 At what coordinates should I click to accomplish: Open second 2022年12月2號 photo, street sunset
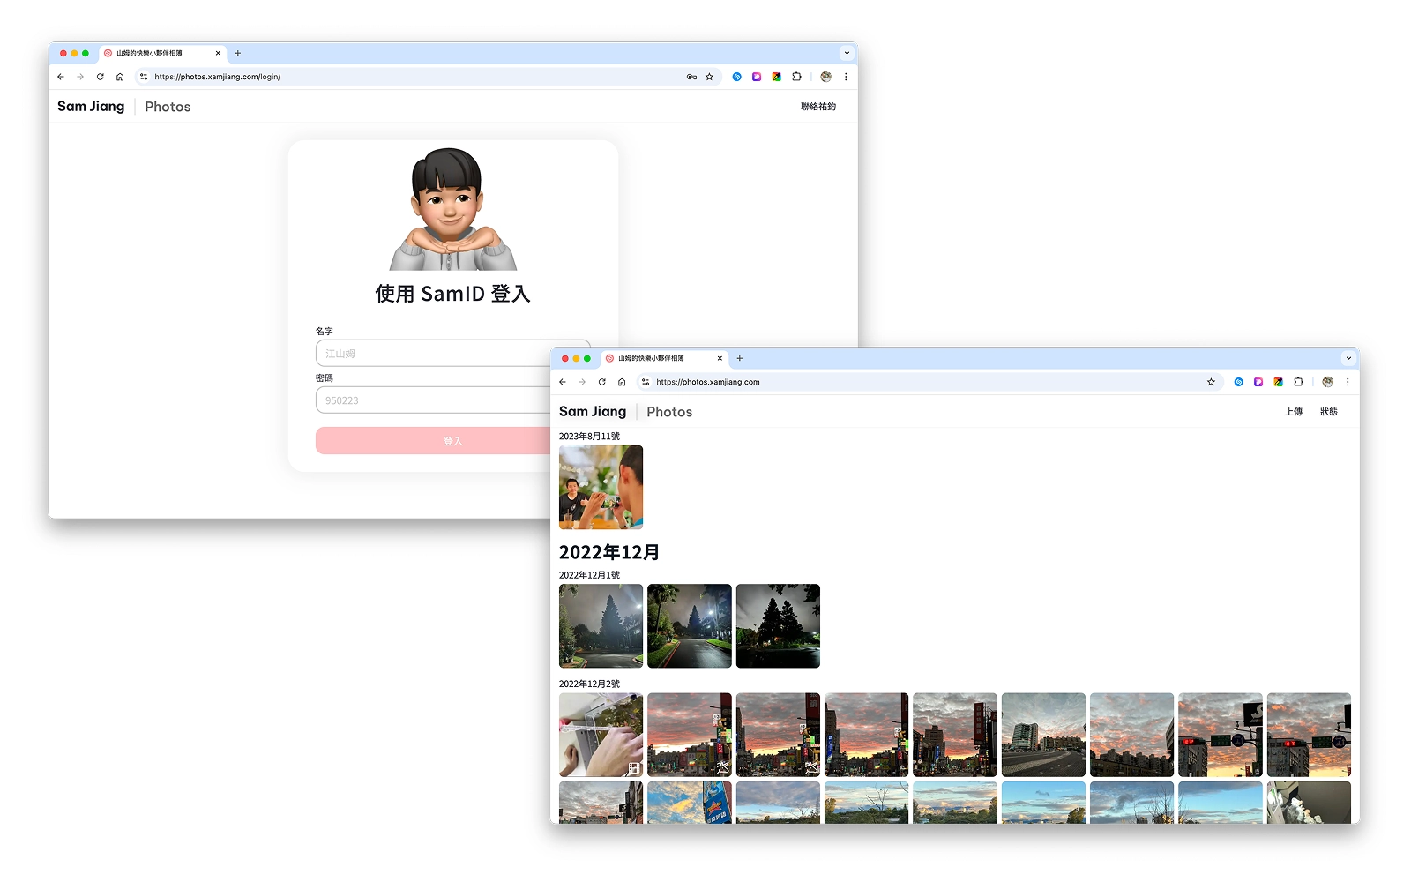(690, 735)
